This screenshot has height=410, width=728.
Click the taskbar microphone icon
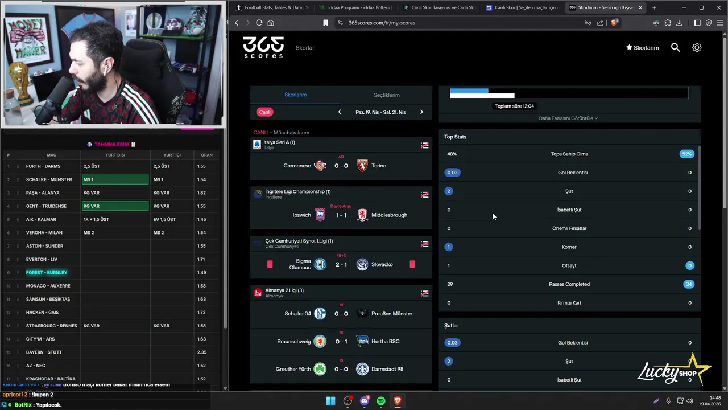click(668, 401)
